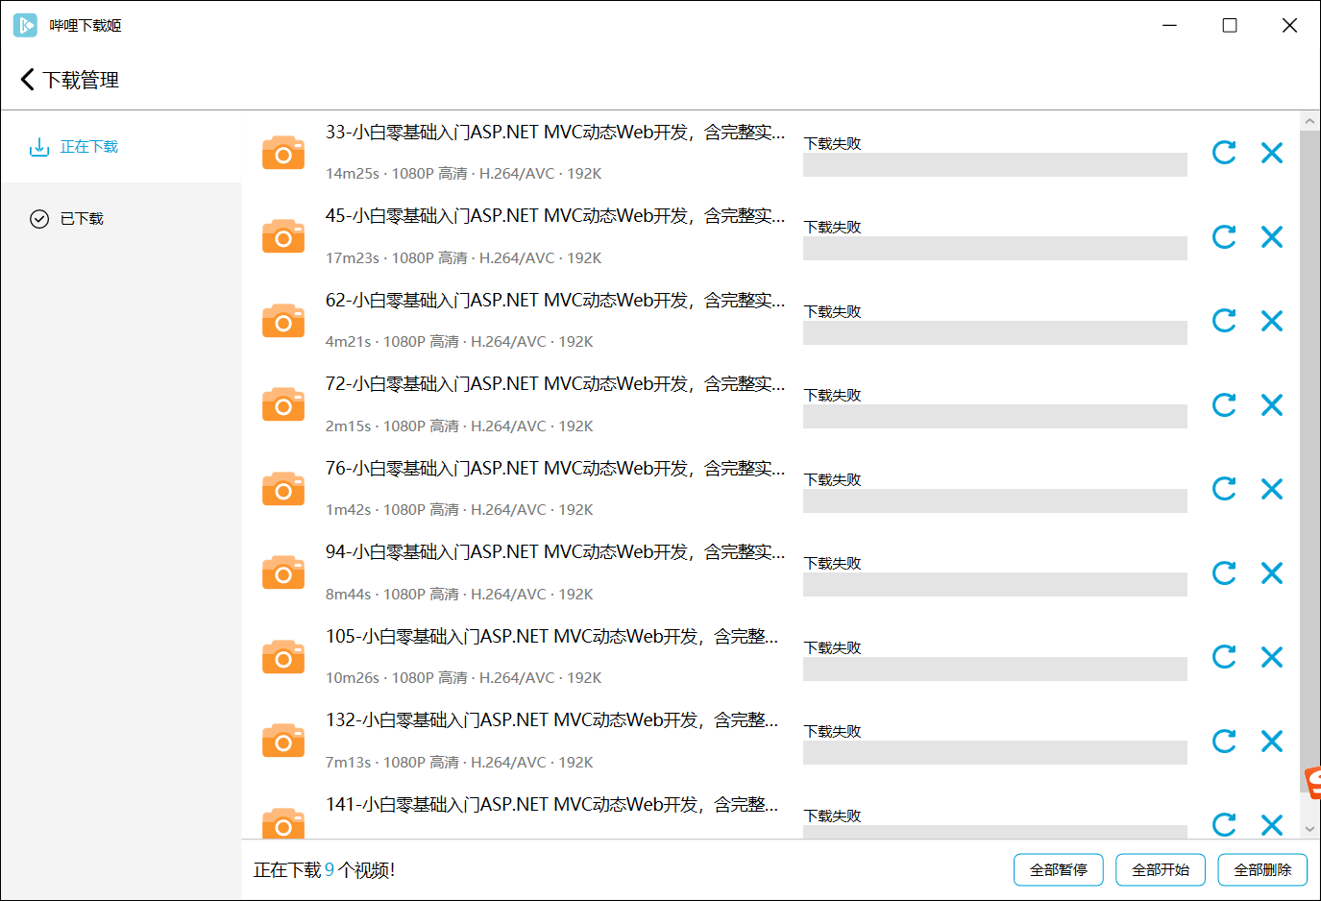Click thumbnail of video 94
1321x901 pixels.
click(x=283, y=572)
